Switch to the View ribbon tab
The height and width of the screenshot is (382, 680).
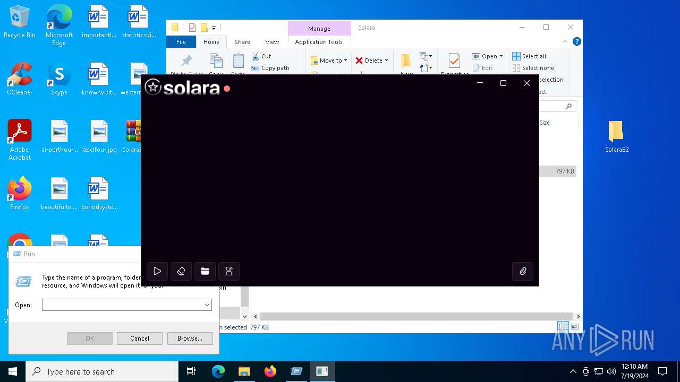pos(272,42)
